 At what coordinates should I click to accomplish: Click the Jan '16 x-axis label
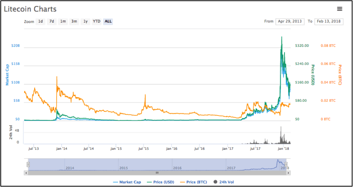tap(171, 149)
